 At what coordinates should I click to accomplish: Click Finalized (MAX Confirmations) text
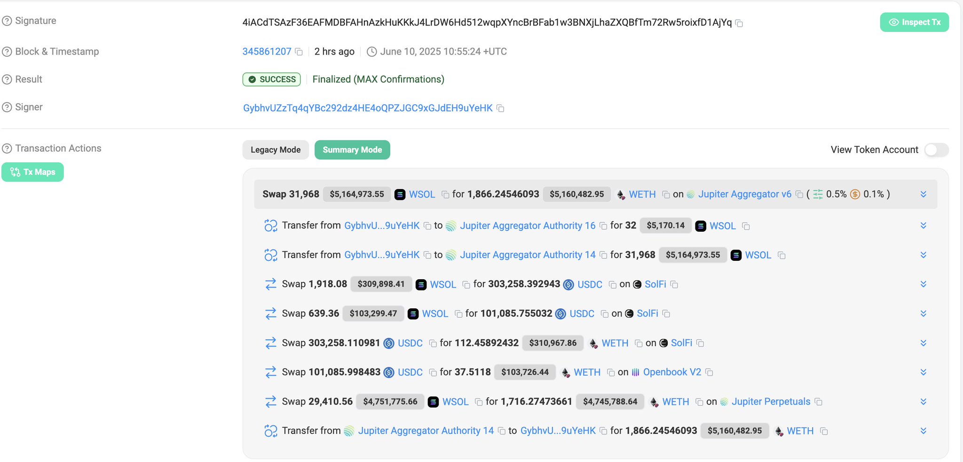[379, 79]
